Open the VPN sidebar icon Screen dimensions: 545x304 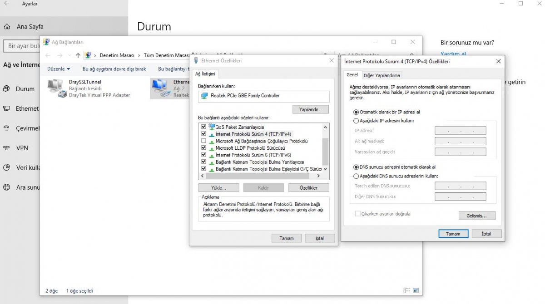click(x=7, y=148)
